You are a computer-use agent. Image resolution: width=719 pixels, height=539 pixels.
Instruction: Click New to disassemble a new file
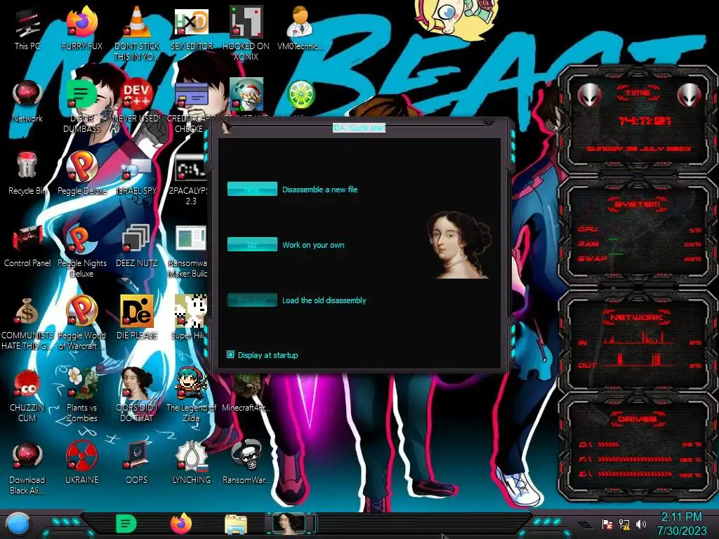pyautogui.click(x=252, y=189)
